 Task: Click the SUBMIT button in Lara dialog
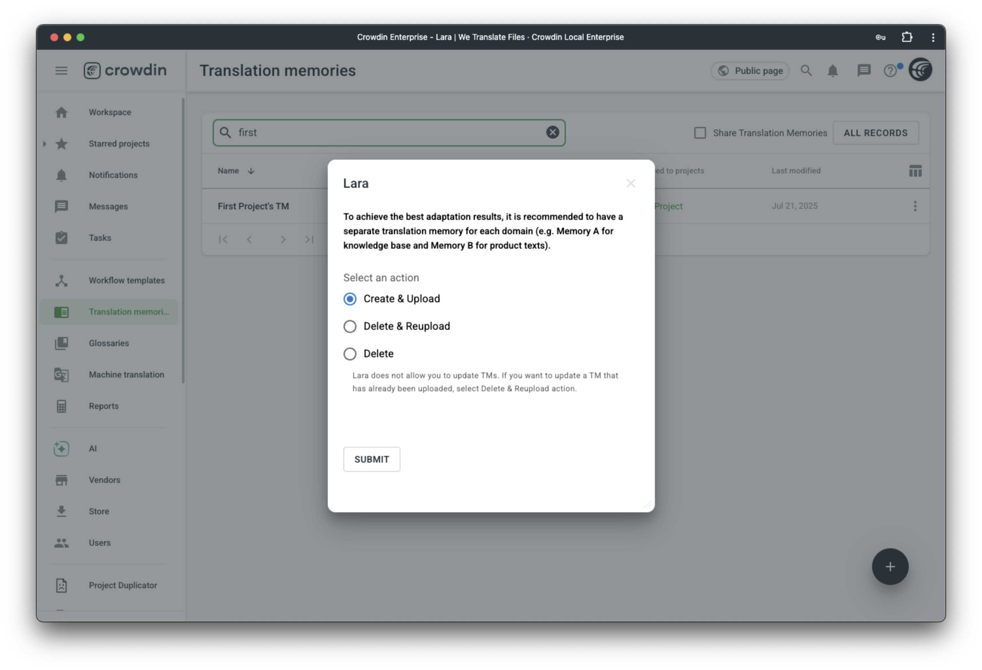coord(371,460)
